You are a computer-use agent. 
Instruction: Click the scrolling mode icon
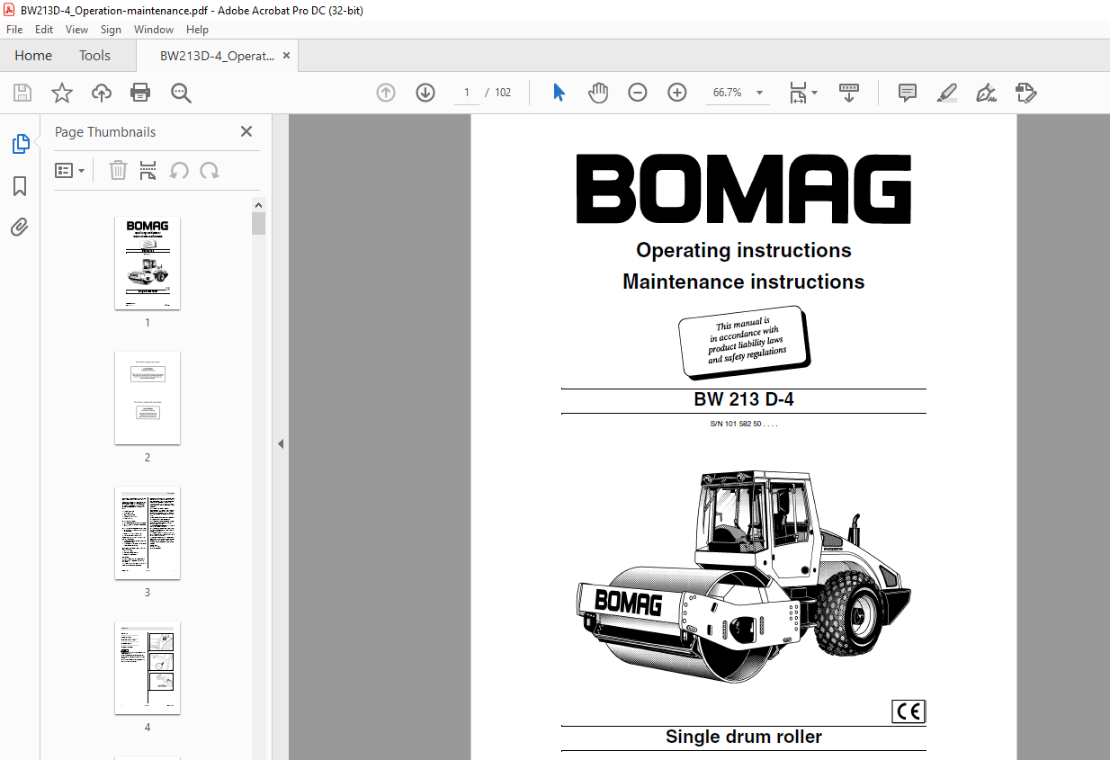point(849,93)
